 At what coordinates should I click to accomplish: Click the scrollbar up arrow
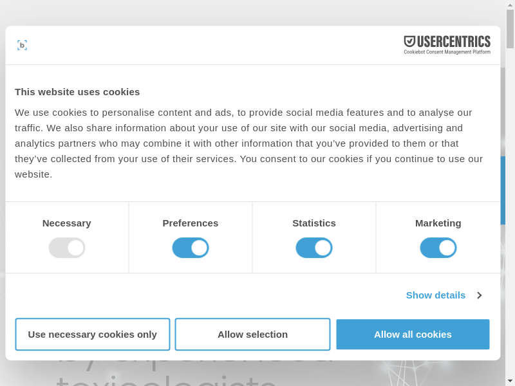pyautogui.click(x=510, y=5)
